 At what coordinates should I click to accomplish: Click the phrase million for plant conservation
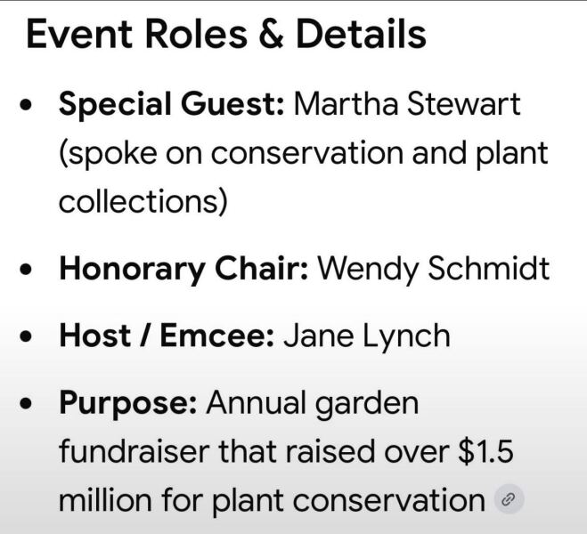pos(273,500)
